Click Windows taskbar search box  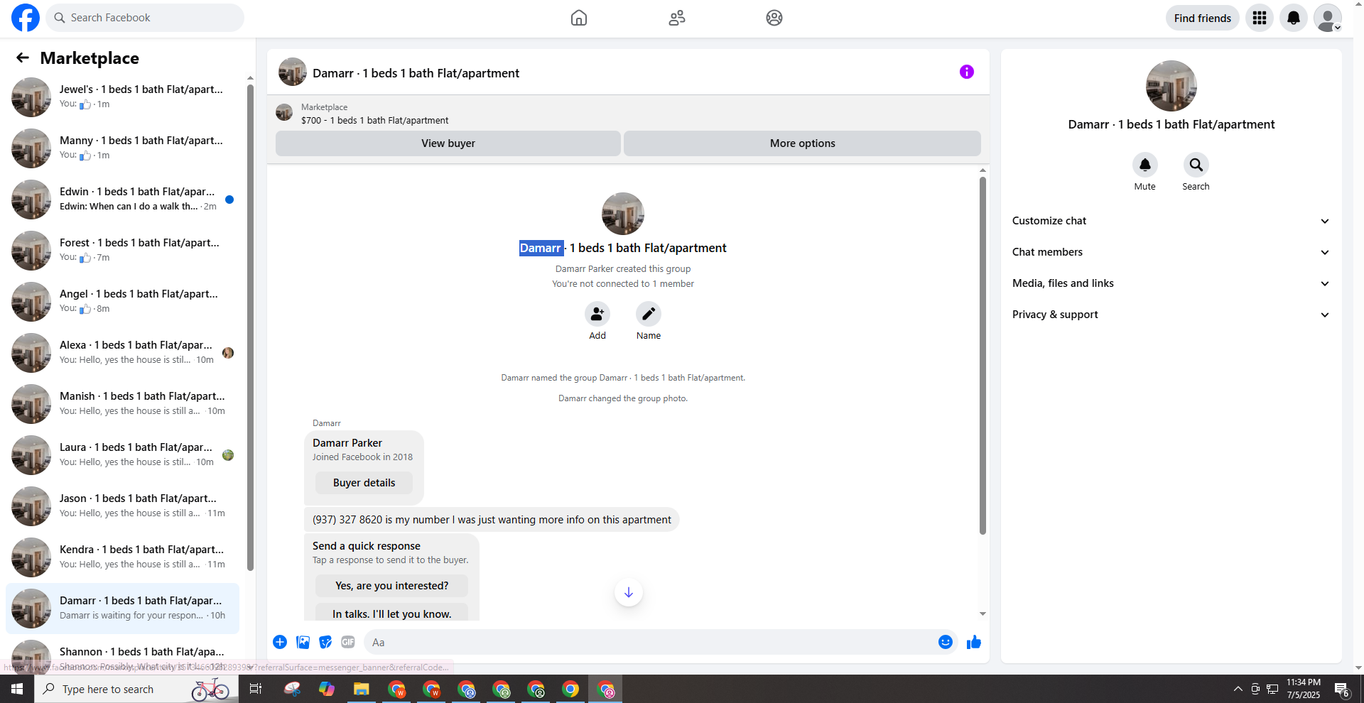(136, 689)
